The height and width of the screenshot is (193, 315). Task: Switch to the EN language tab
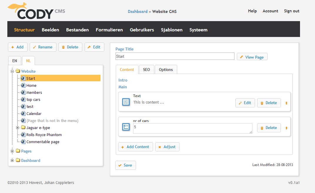click(x=15, y=61)
